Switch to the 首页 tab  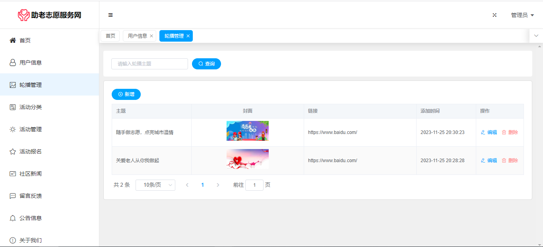[x=110, y=36]
